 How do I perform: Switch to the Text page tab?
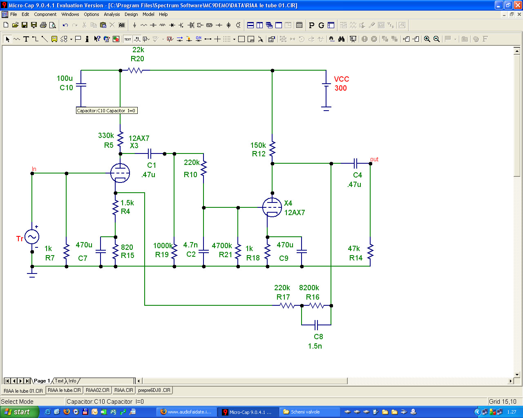point(59,381)
